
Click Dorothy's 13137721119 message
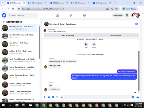54,90
